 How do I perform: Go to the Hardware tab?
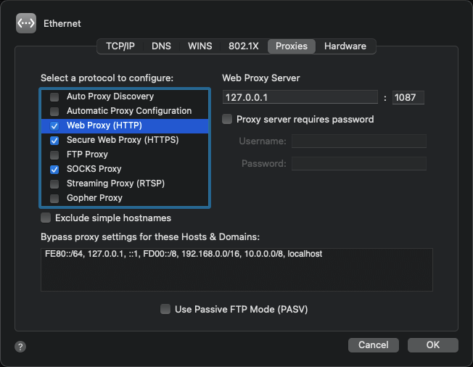(345, 46)
